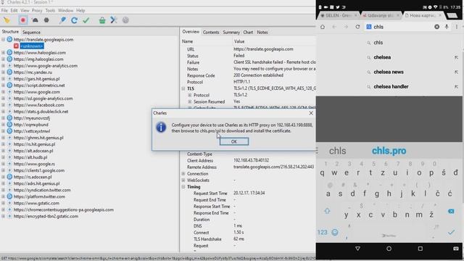Expand the mc.yandex.ru host node

click(3, 72)
